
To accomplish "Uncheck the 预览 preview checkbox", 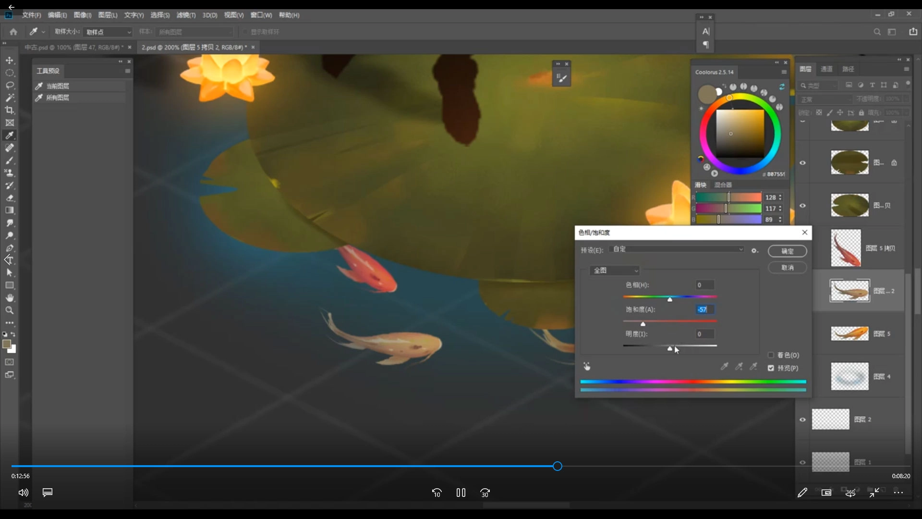I will coord(771,368).
